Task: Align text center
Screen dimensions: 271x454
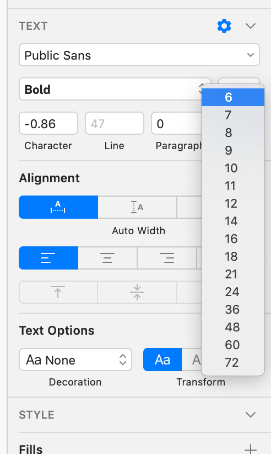Action: click(x=107, y=258)
